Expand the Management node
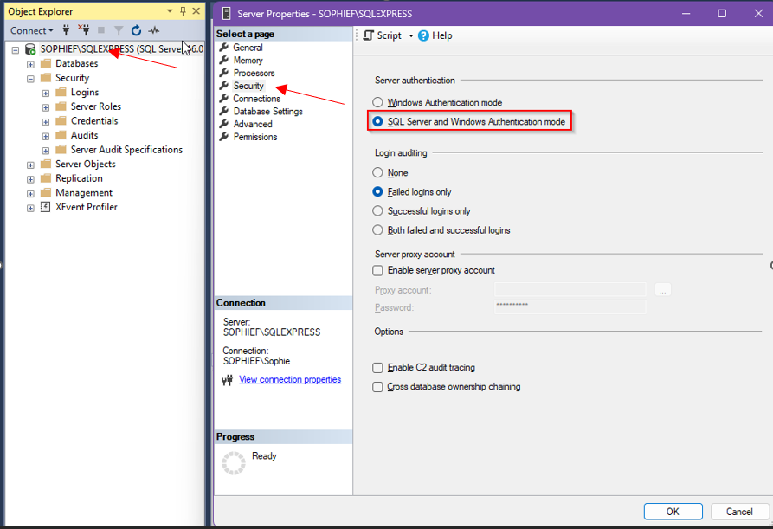 click(30, 193)
